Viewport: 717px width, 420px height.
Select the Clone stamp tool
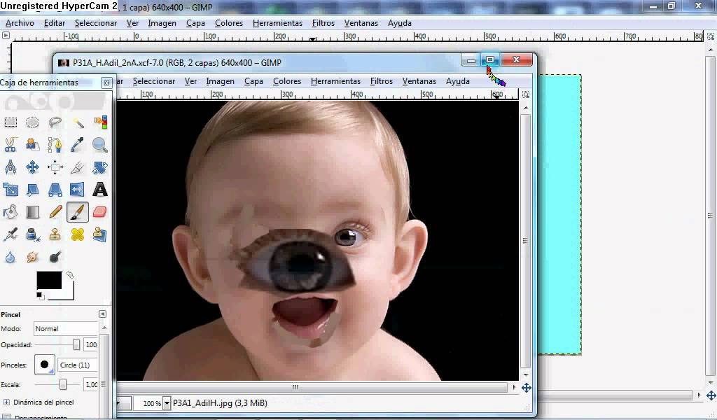click(x=55, y=234)
